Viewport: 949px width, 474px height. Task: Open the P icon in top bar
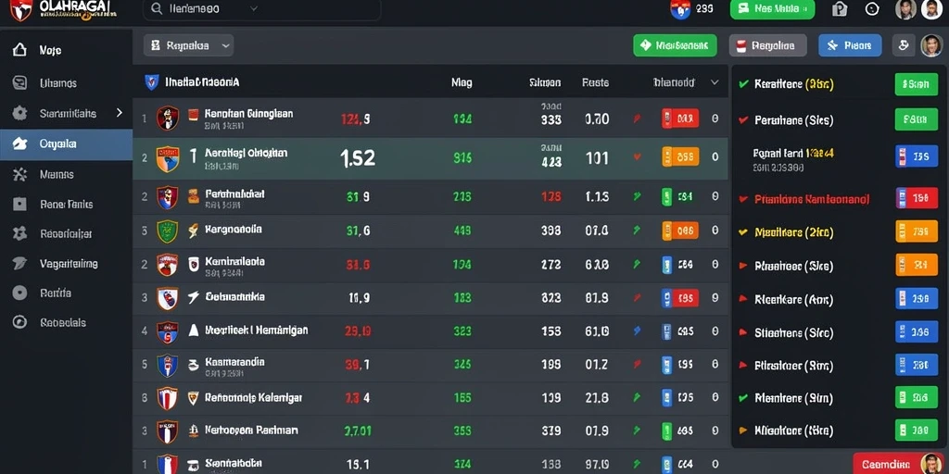click(x=840, y=9)
